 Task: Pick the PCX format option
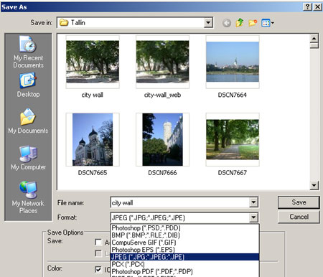point(184,264)
